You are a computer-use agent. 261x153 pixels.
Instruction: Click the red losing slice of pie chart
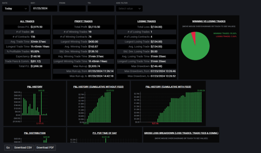[x=194, y=37]
